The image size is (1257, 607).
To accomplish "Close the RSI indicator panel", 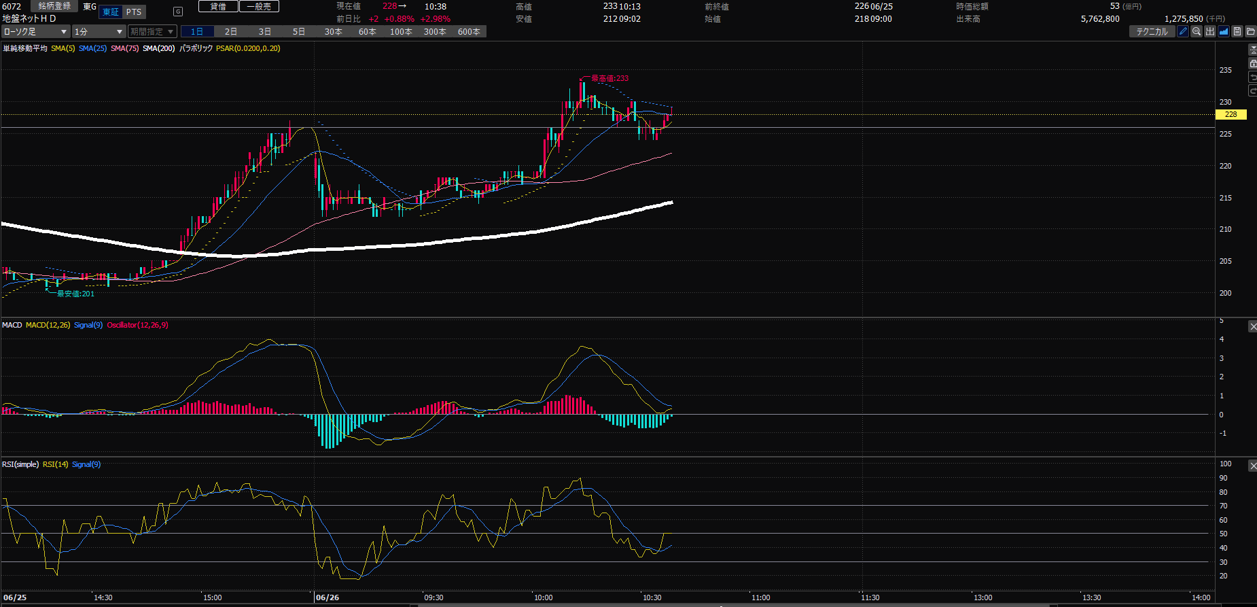I will [x=1253, y=466].
